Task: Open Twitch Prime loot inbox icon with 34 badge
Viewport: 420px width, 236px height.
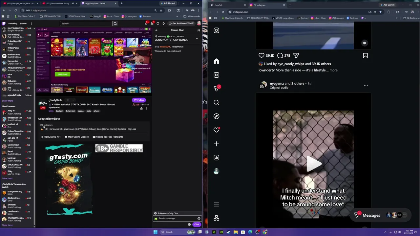Action: (146, 23)
